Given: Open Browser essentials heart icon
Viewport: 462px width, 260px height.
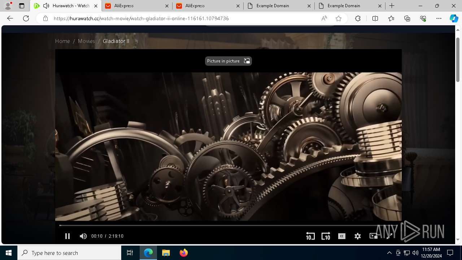Looking at the screenshot, I should click(423, 18).
